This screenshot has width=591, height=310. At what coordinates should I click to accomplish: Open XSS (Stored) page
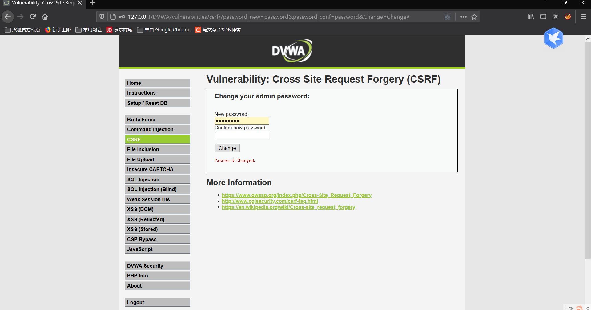pos(158,229)
